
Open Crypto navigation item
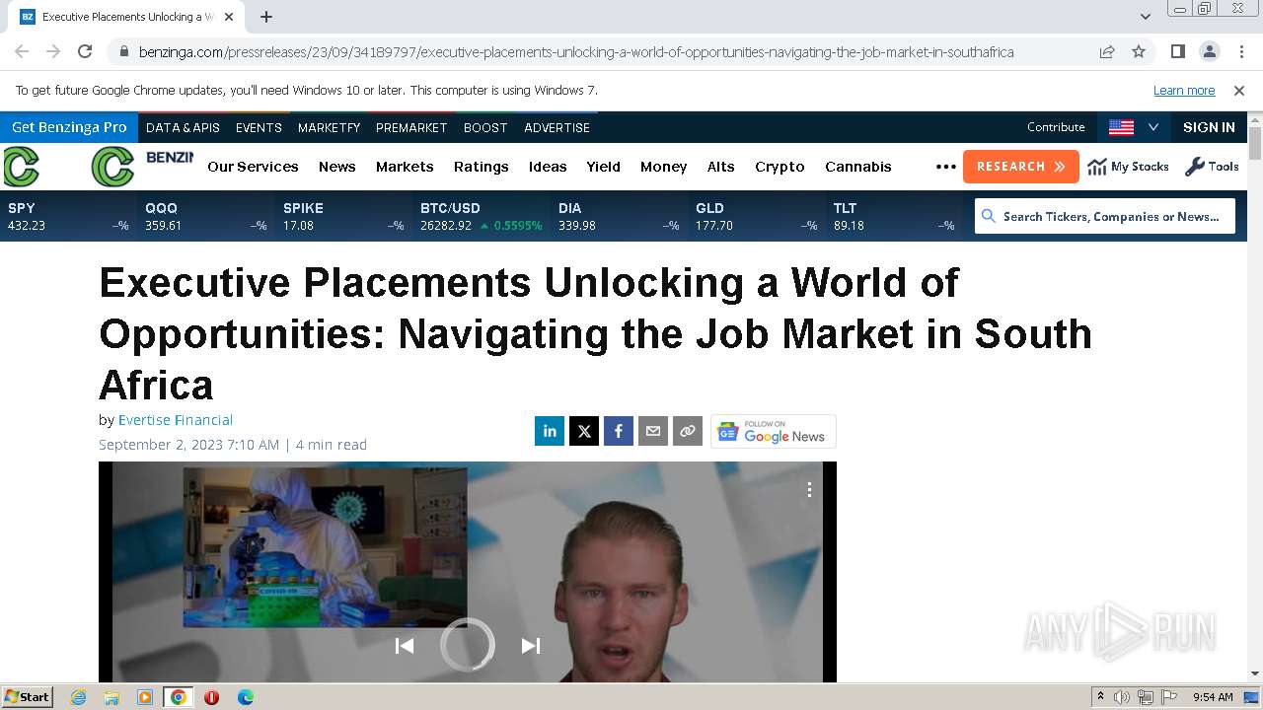780,167
